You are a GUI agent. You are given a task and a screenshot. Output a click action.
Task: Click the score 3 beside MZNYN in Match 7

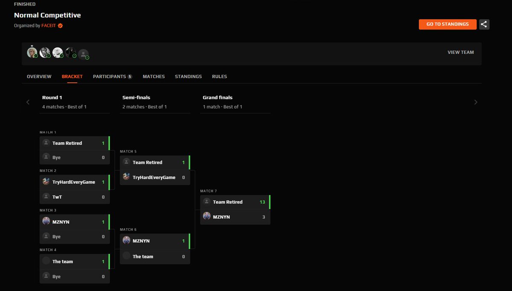click(263, 217)
